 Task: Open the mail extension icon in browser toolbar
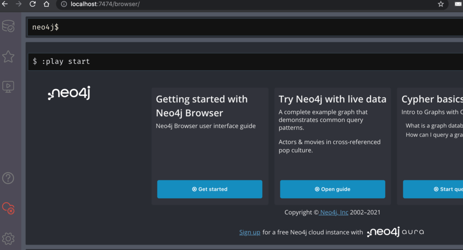(x=458, y=4)
